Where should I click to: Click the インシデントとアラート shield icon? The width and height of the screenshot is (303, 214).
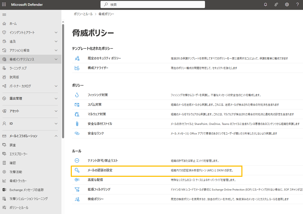(4, 32)
